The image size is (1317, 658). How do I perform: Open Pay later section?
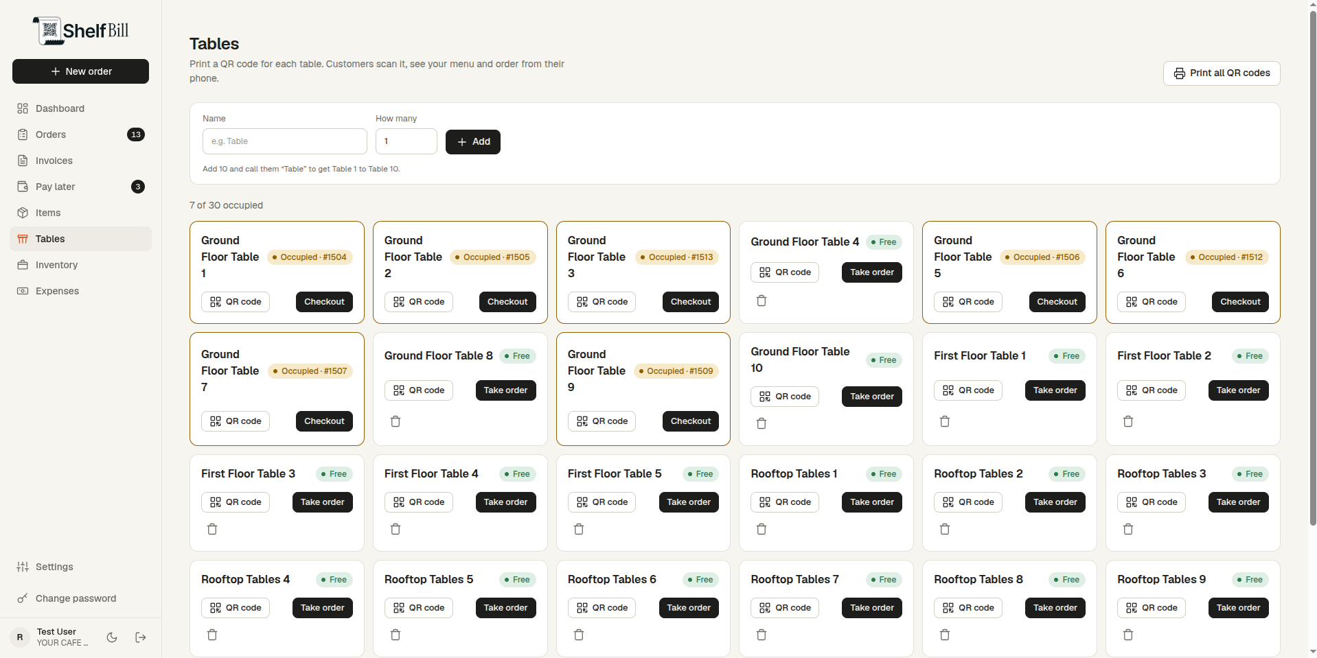(81, 187)
